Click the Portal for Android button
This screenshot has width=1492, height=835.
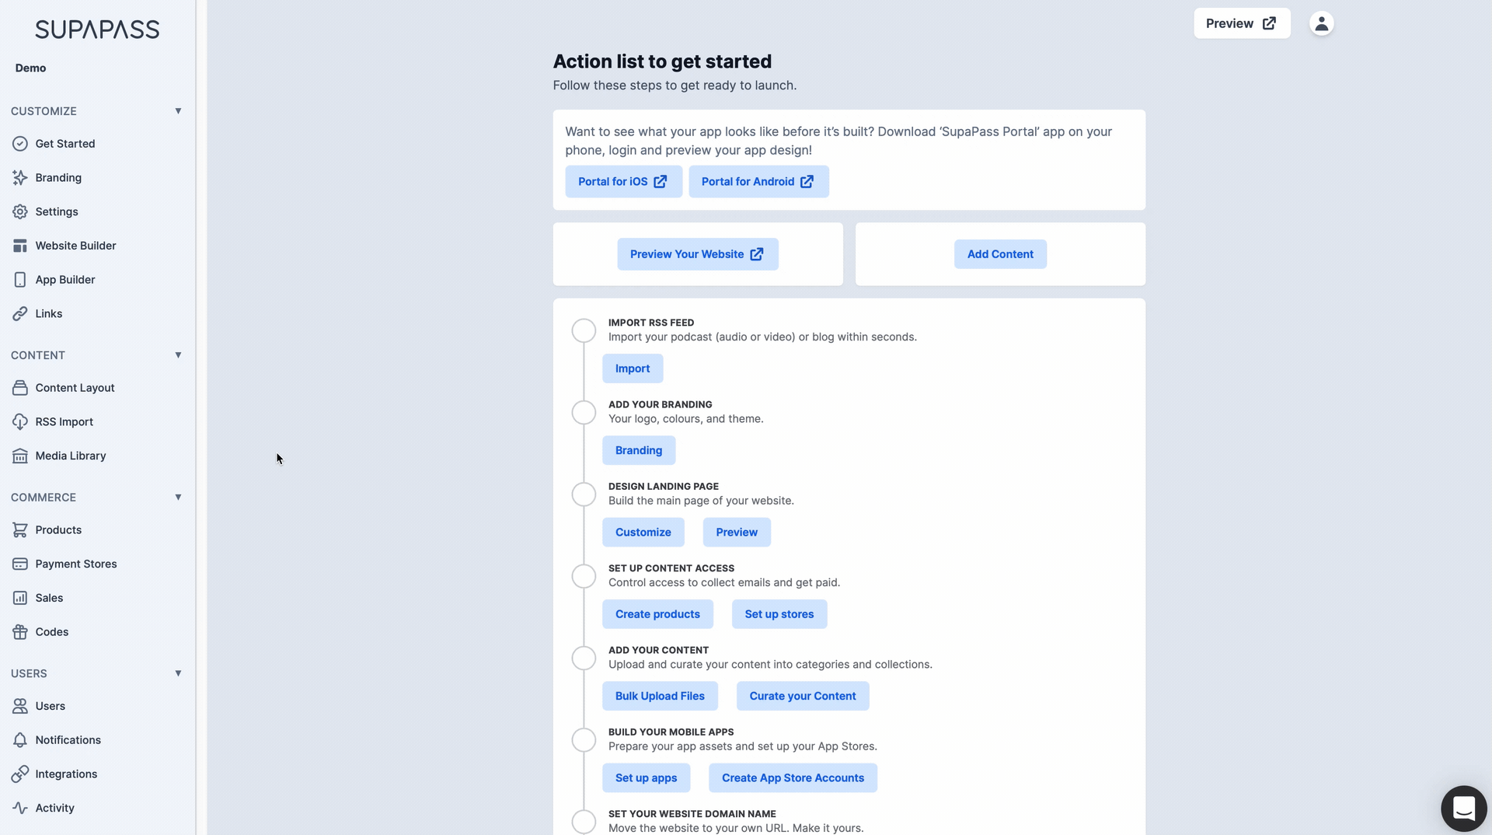tap(758, 181)
